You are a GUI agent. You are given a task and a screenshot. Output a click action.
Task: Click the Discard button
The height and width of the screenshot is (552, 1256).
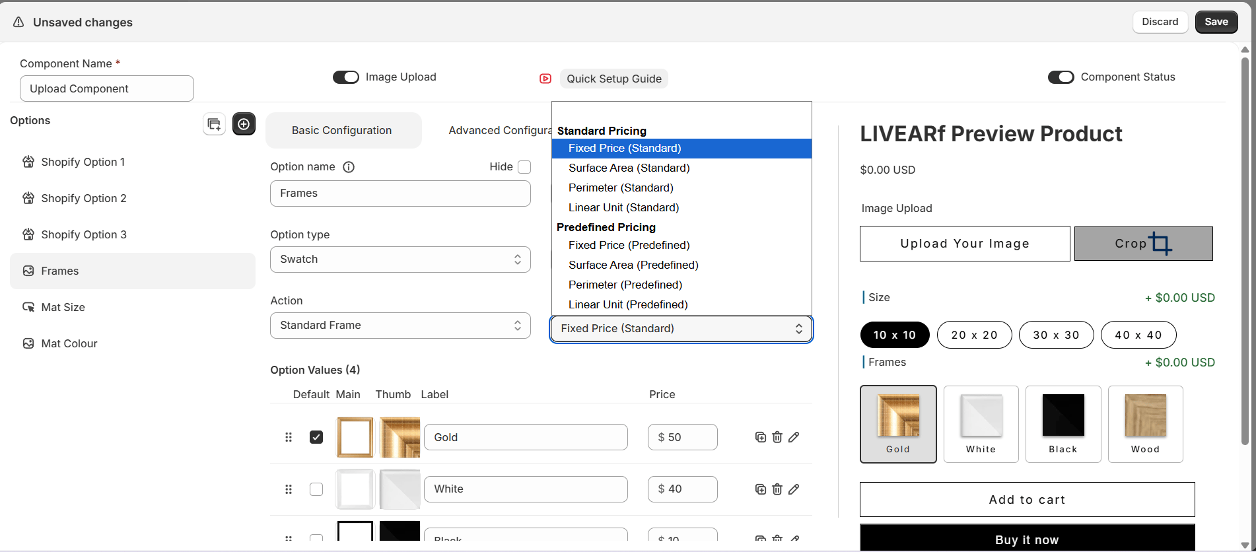click(1160, 22)
